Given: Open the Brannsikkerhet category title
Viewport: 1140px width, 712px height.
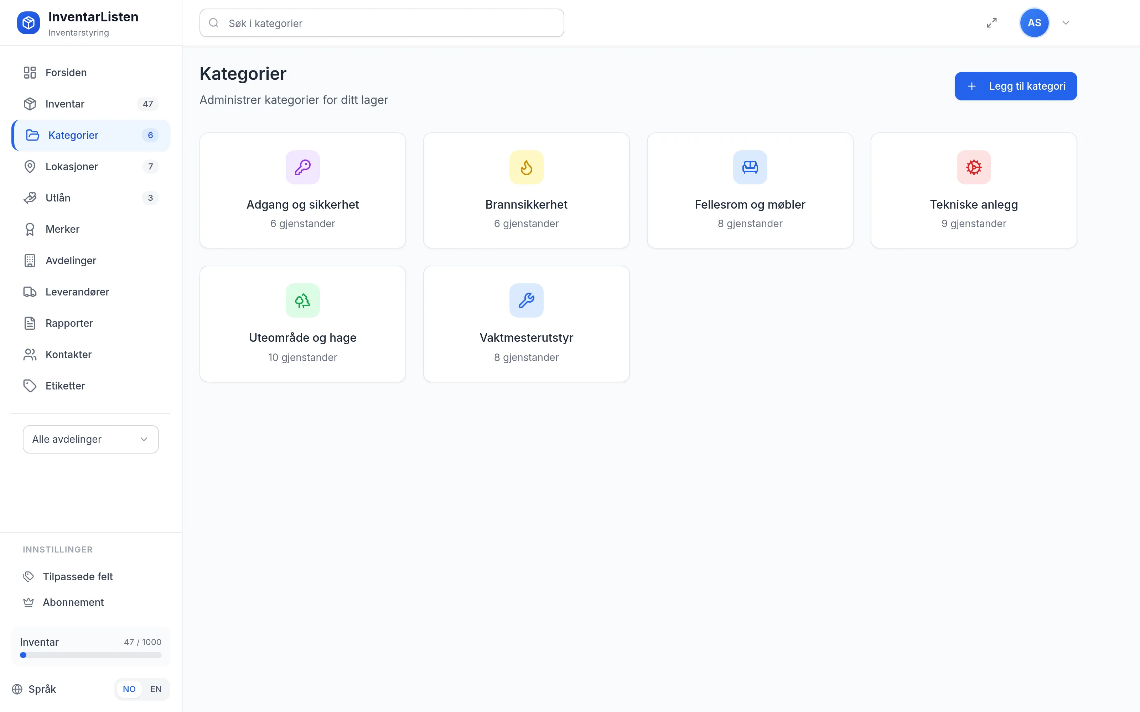Looking at the screenshot, I should coord(526,204).
